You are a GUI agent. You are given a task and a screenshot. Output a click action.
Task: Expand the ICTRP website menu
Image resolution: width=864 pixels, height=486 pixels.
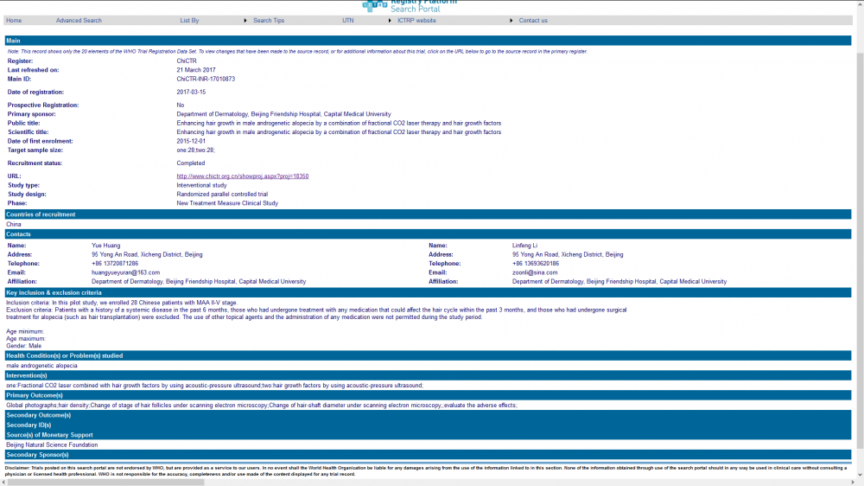pos(416,20)
